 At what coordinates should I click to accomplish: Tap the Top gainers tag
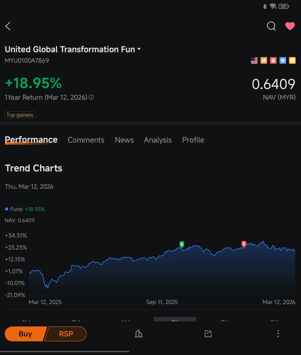[20, 115]
